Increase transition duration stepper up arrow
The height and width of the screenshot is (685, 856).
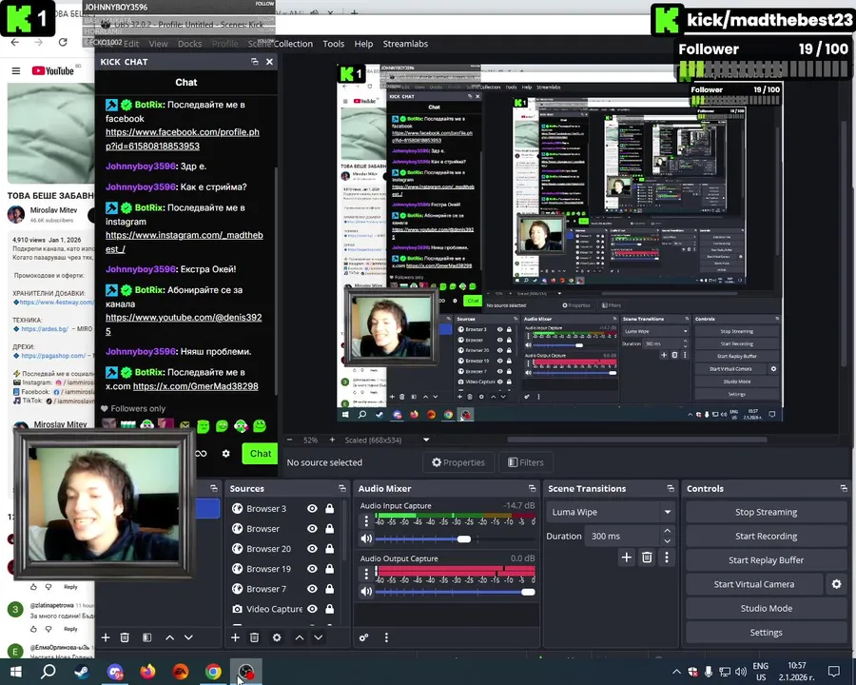pos(667,531)
